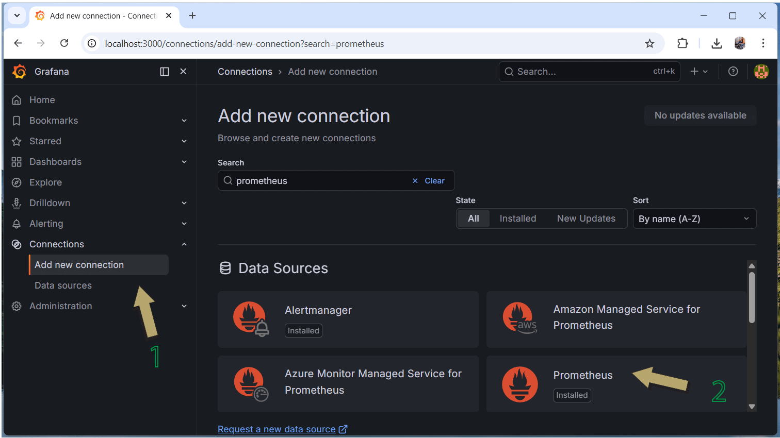Collapse the Connections section in sidebar

pos(184,244)
